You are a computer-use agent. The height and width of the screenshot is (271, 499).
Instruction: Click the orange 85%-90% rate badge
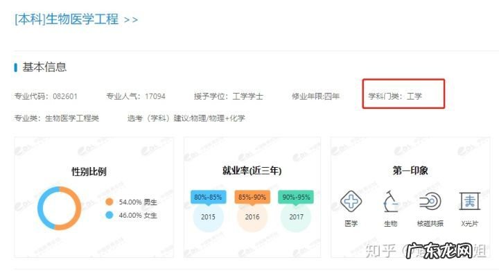click(x=252, y=198)
